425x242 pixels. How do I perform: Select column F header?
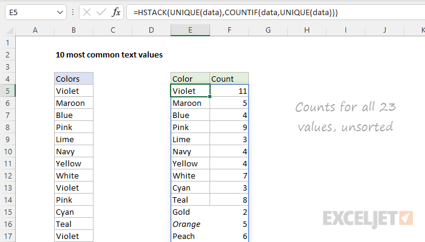[x=229, y=30]
